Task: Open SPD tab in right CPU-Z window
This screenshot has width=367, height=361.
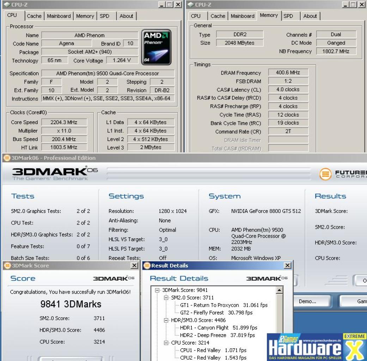Action: pyautogui.click(x=288, y=16)
